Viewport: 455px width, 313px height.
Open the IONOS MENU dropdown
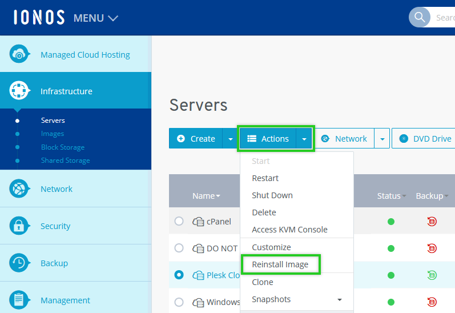(95, 18)
